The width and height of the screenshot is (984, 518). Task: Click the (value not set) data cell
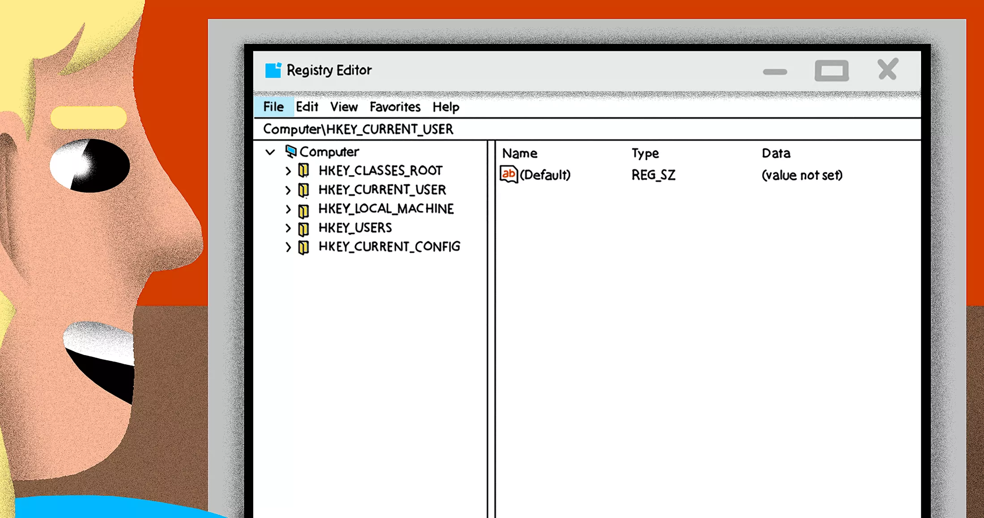(802, 175)
